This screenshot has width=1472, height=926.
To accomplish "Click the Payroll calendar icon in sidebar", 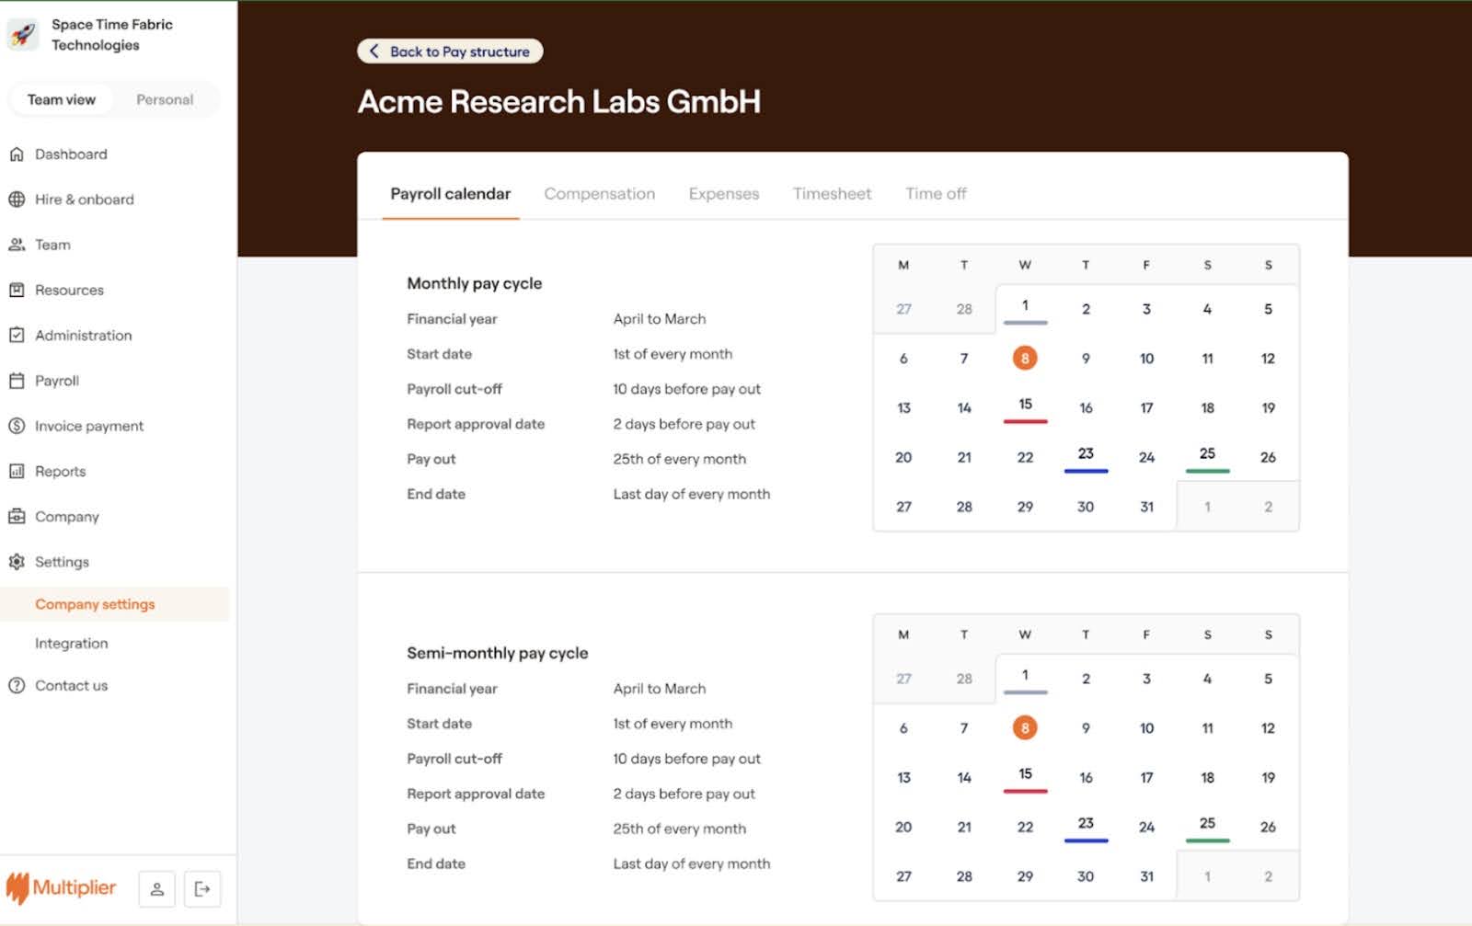I will [x=17, y=381].
